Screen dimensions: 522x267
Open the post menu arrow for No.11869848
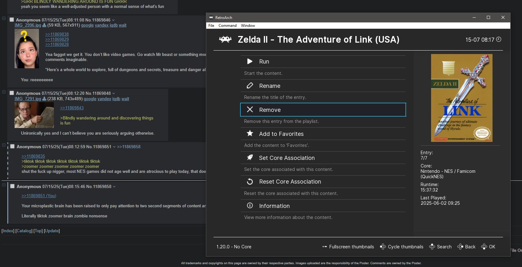coord(114,94)
